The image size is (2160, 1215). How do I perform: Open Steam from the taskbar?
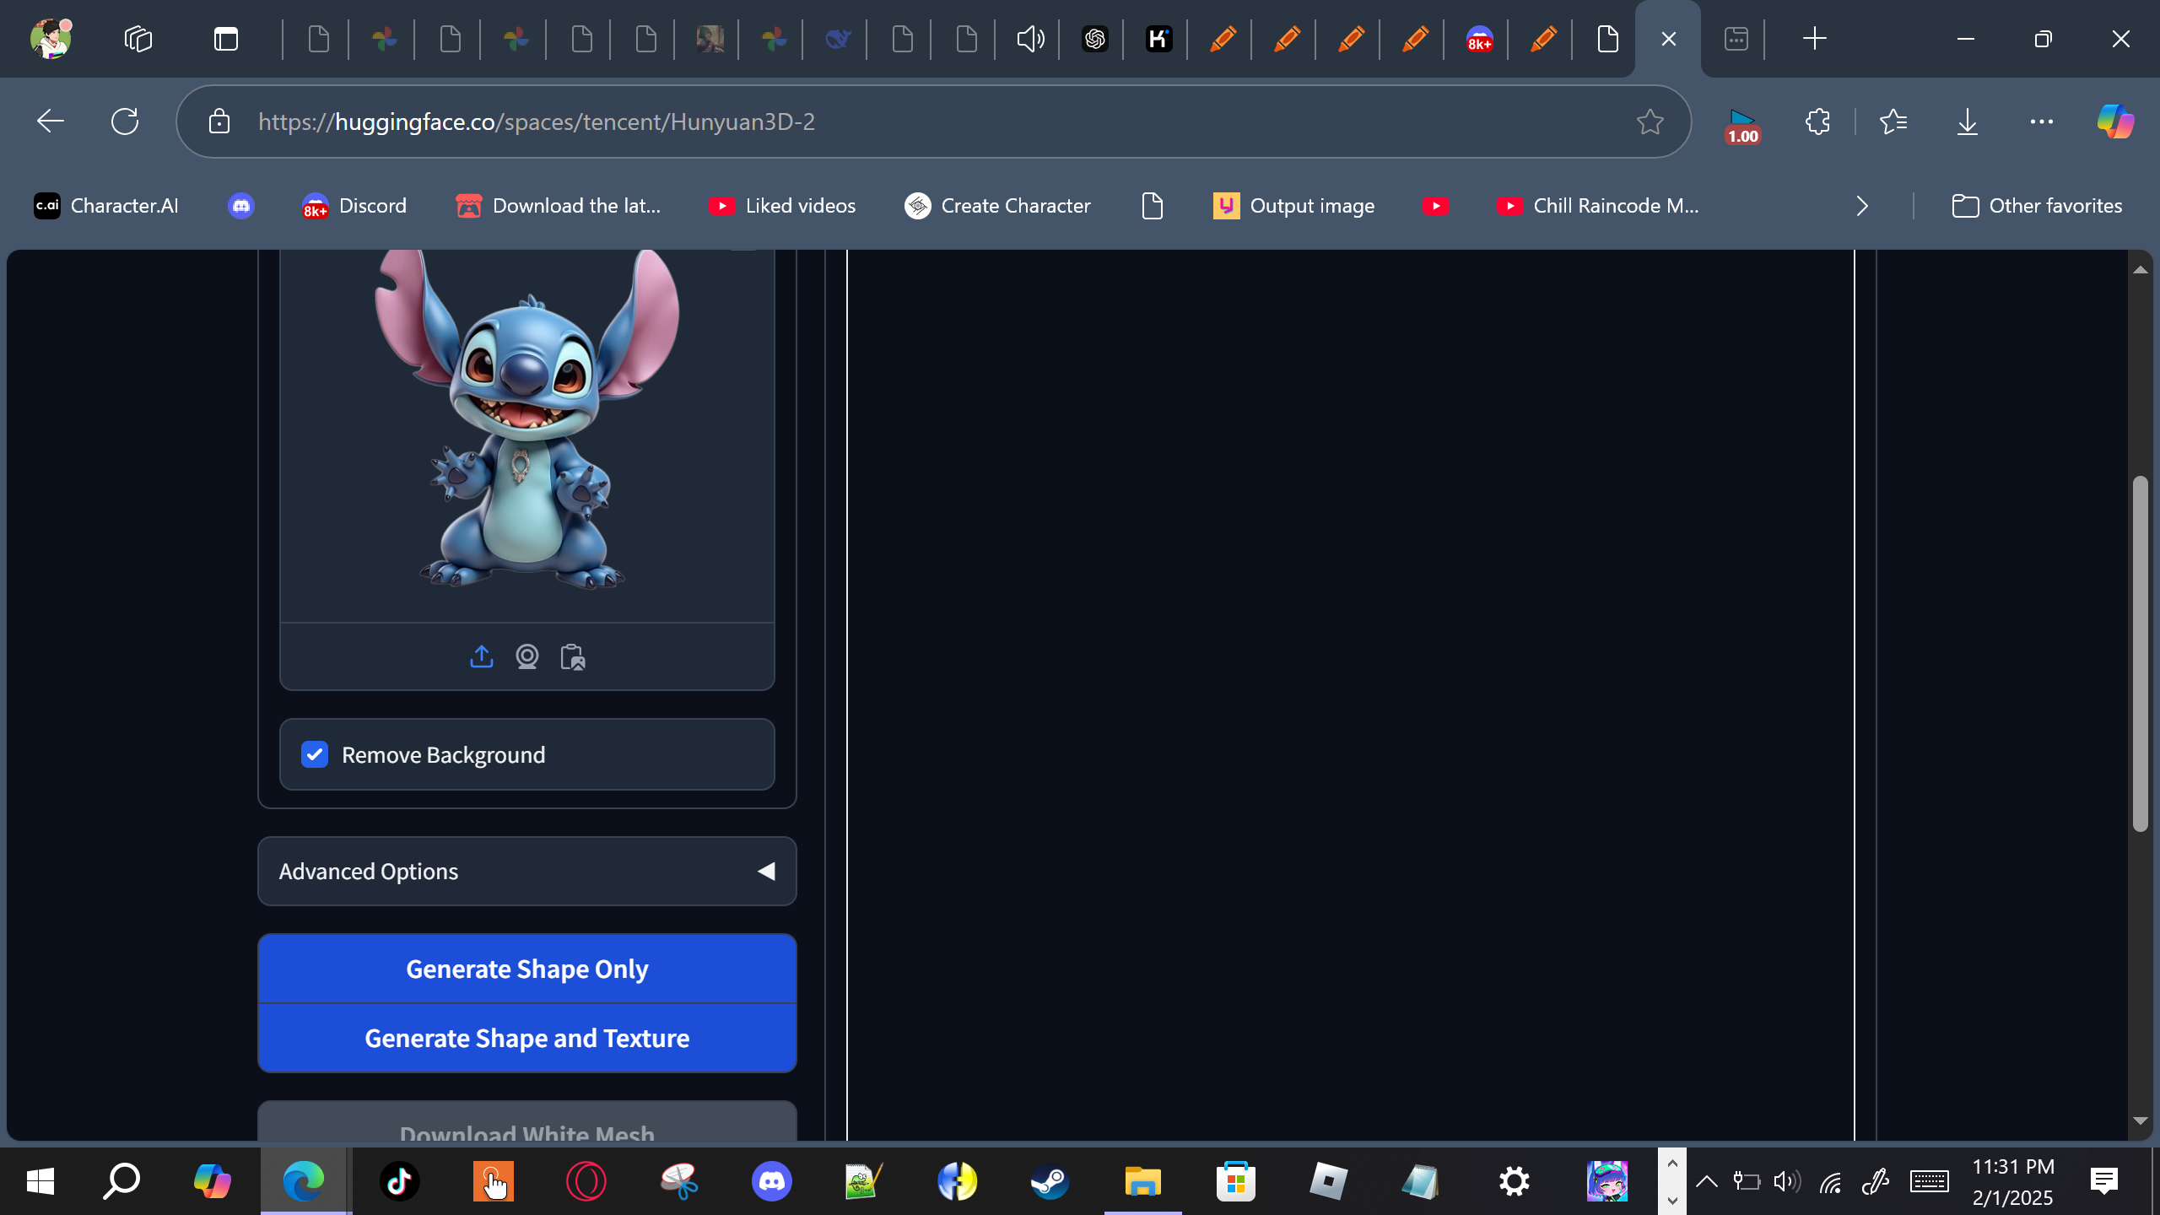click(1050, 1181)
